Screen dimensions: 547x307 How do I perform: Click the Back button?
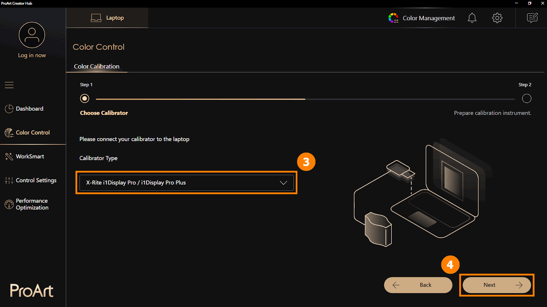pyautogui.click(x=418, y=285)
